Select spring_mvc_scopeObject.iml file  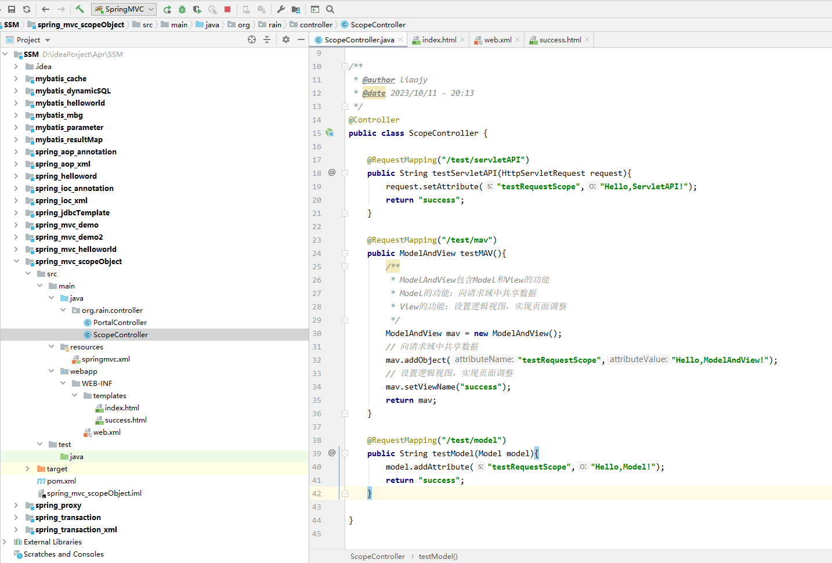click(94, 493)
